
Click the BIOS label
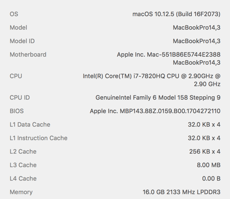[x=17, y=111]
